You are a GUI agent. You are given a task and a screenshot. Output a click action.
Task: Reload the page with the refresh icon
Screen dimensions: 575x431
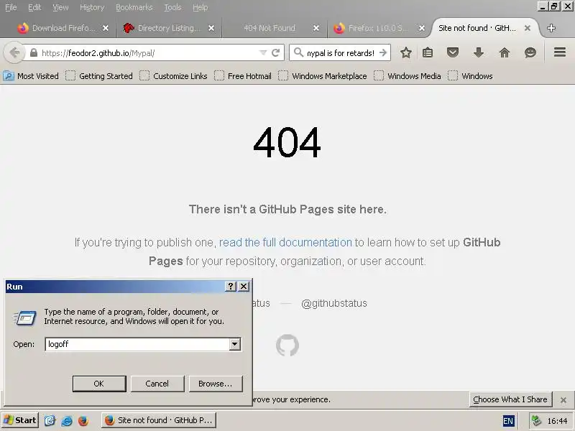tap(275, 52)
